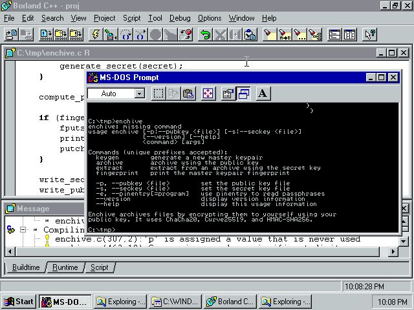Click the flashlight Search icon
414x310 pixels.
click(270, 34)
